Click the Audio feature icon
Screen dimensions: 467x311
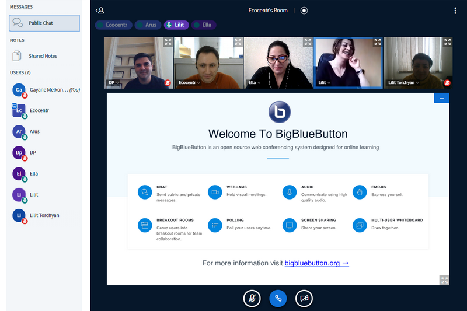point(290,192)
